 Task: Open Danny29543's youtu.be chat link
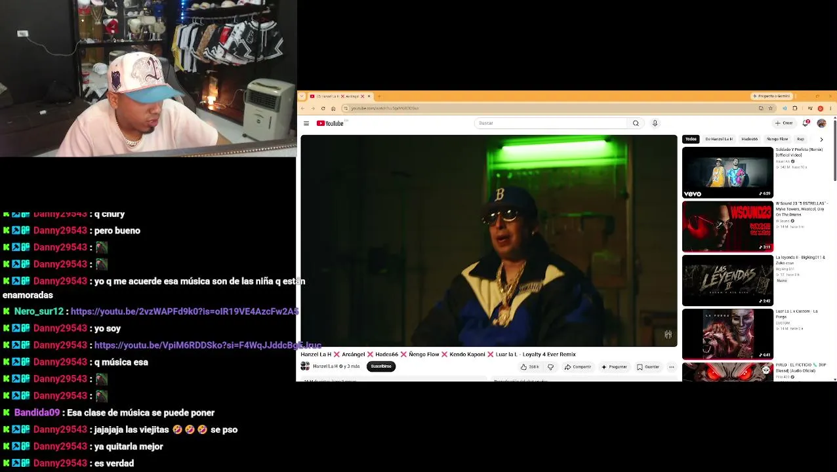(x=208, y=345)
